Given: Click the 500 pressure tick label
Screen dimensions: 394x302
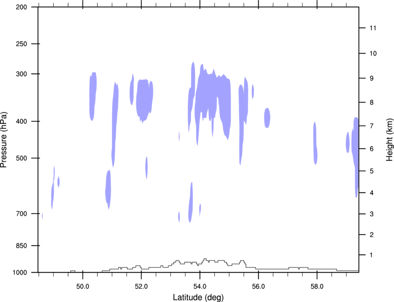Looking at the screenshot, I should [21, 158].
